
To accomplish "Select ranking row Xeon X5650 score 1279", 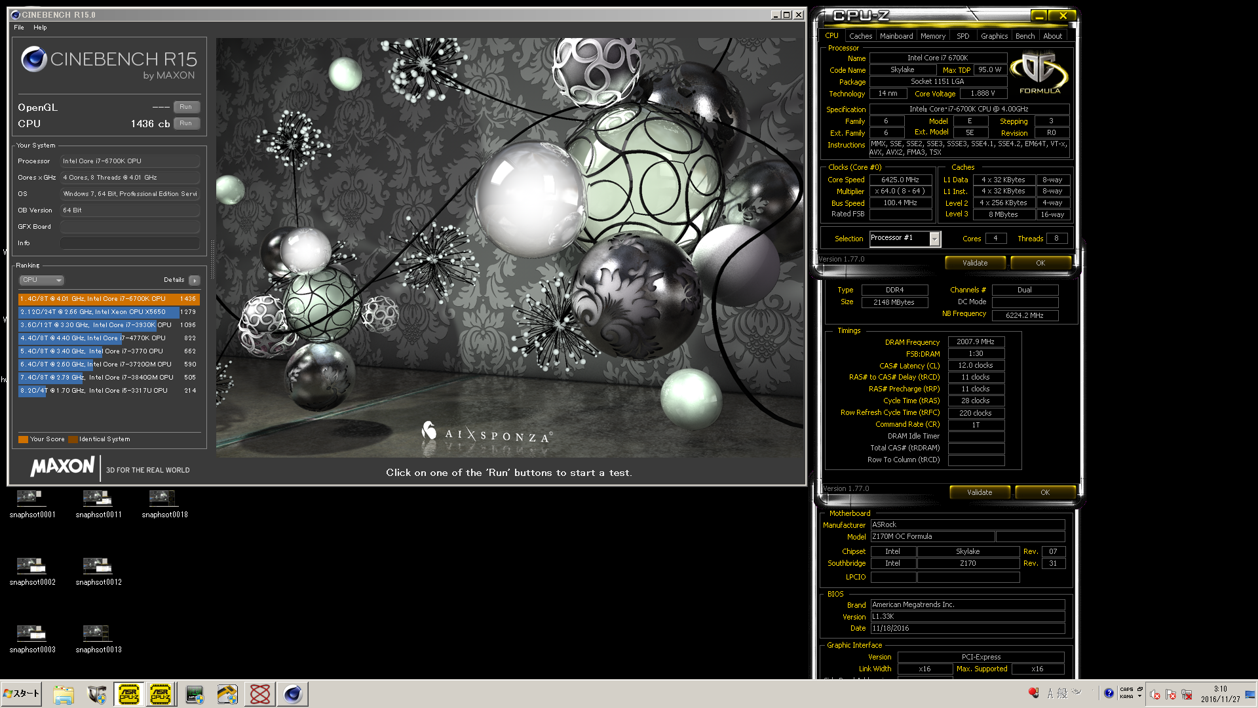I will (x=109, y=312).
